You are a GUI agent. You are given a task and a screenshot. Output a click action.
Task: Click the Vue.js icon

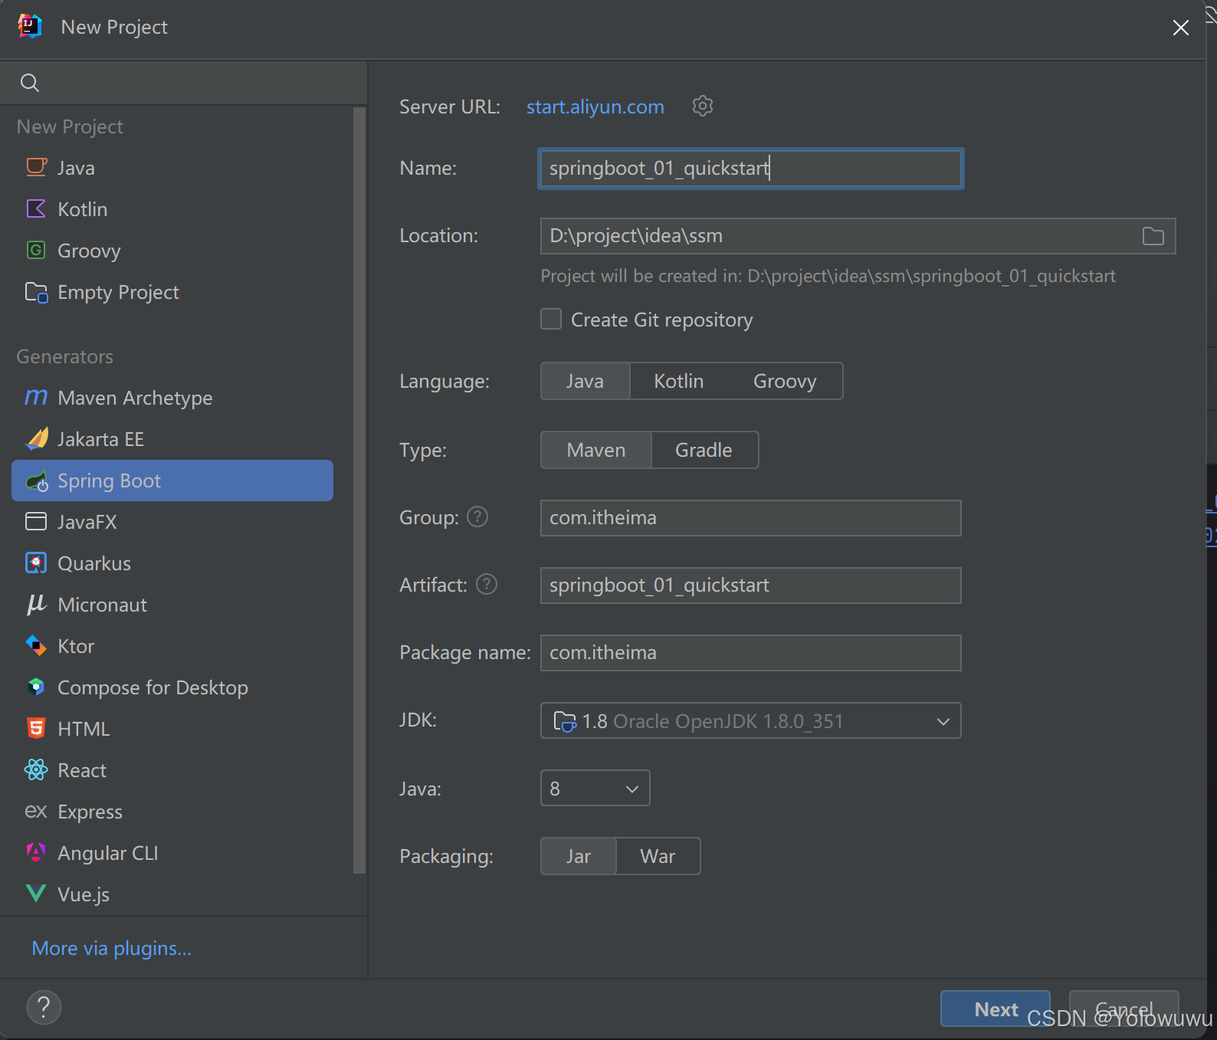coord(36,894)
